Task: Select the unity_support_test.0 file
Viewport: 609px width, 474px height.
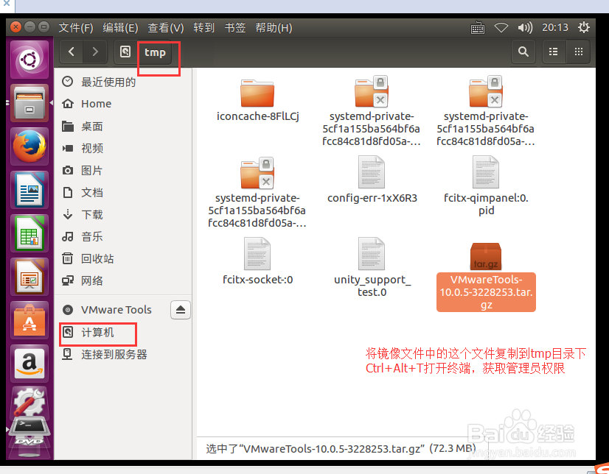Action: (x=372, y=267)
